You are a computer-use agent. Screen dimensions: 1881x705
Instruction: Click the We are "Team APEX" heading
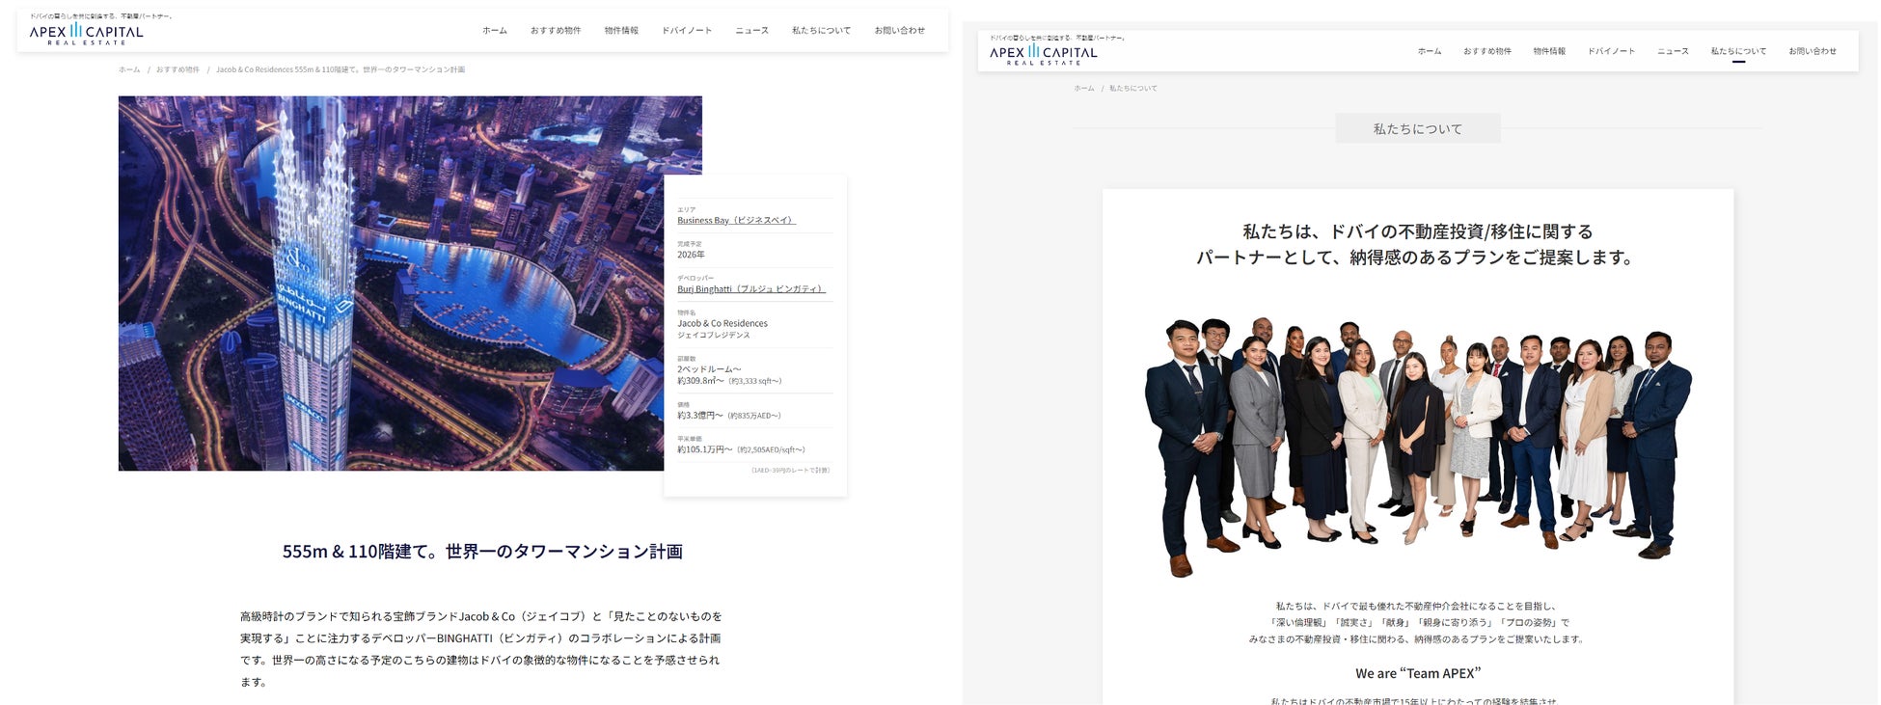(1418, 673)
